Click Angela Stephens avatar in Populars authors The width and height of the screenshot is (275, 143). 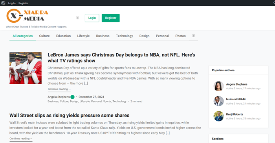(218, 86)
